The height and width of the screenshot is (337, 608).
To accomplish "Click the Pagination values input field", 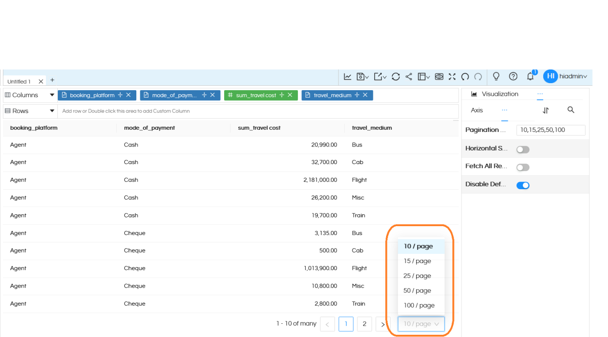I will click(x=551, y=130).
